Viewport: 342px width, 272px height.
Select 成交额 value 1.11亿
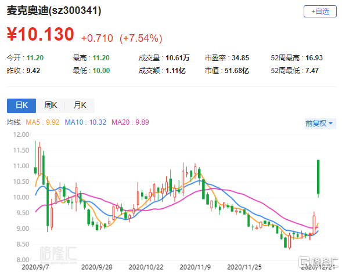tap(175, 71)
